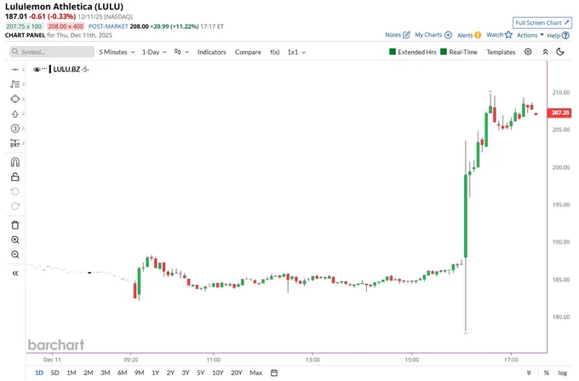Open the date range calendar icon
The image size is (579, 381).
274,372
